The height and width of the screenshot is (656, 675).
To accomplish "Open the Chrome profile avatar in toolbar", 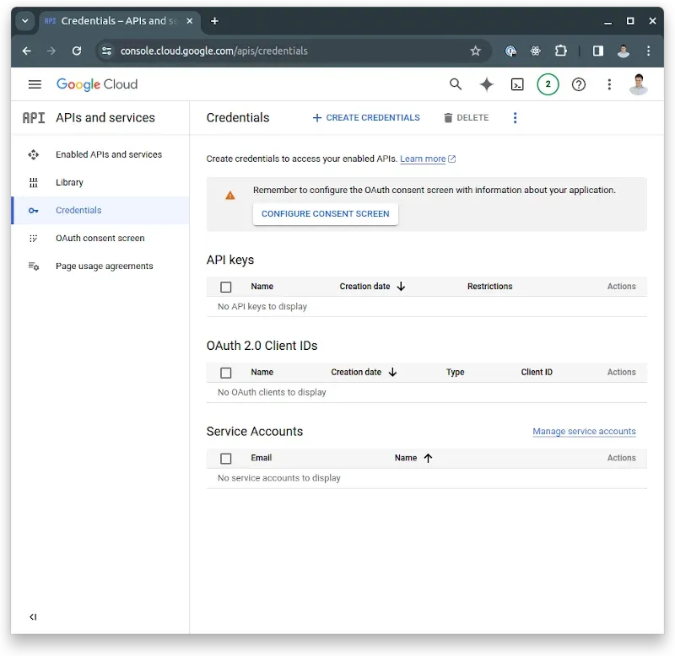I will point(624,51).
